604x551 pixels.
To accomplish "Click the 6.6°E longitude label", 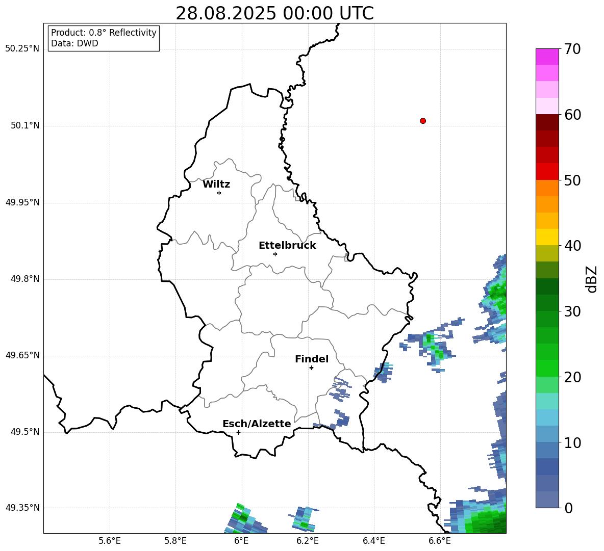I will coord(440,541).
